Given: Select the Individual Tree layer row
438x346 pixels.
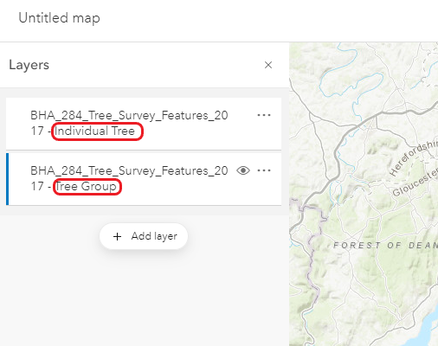Looking at the screenshot, I should (144, 124).
